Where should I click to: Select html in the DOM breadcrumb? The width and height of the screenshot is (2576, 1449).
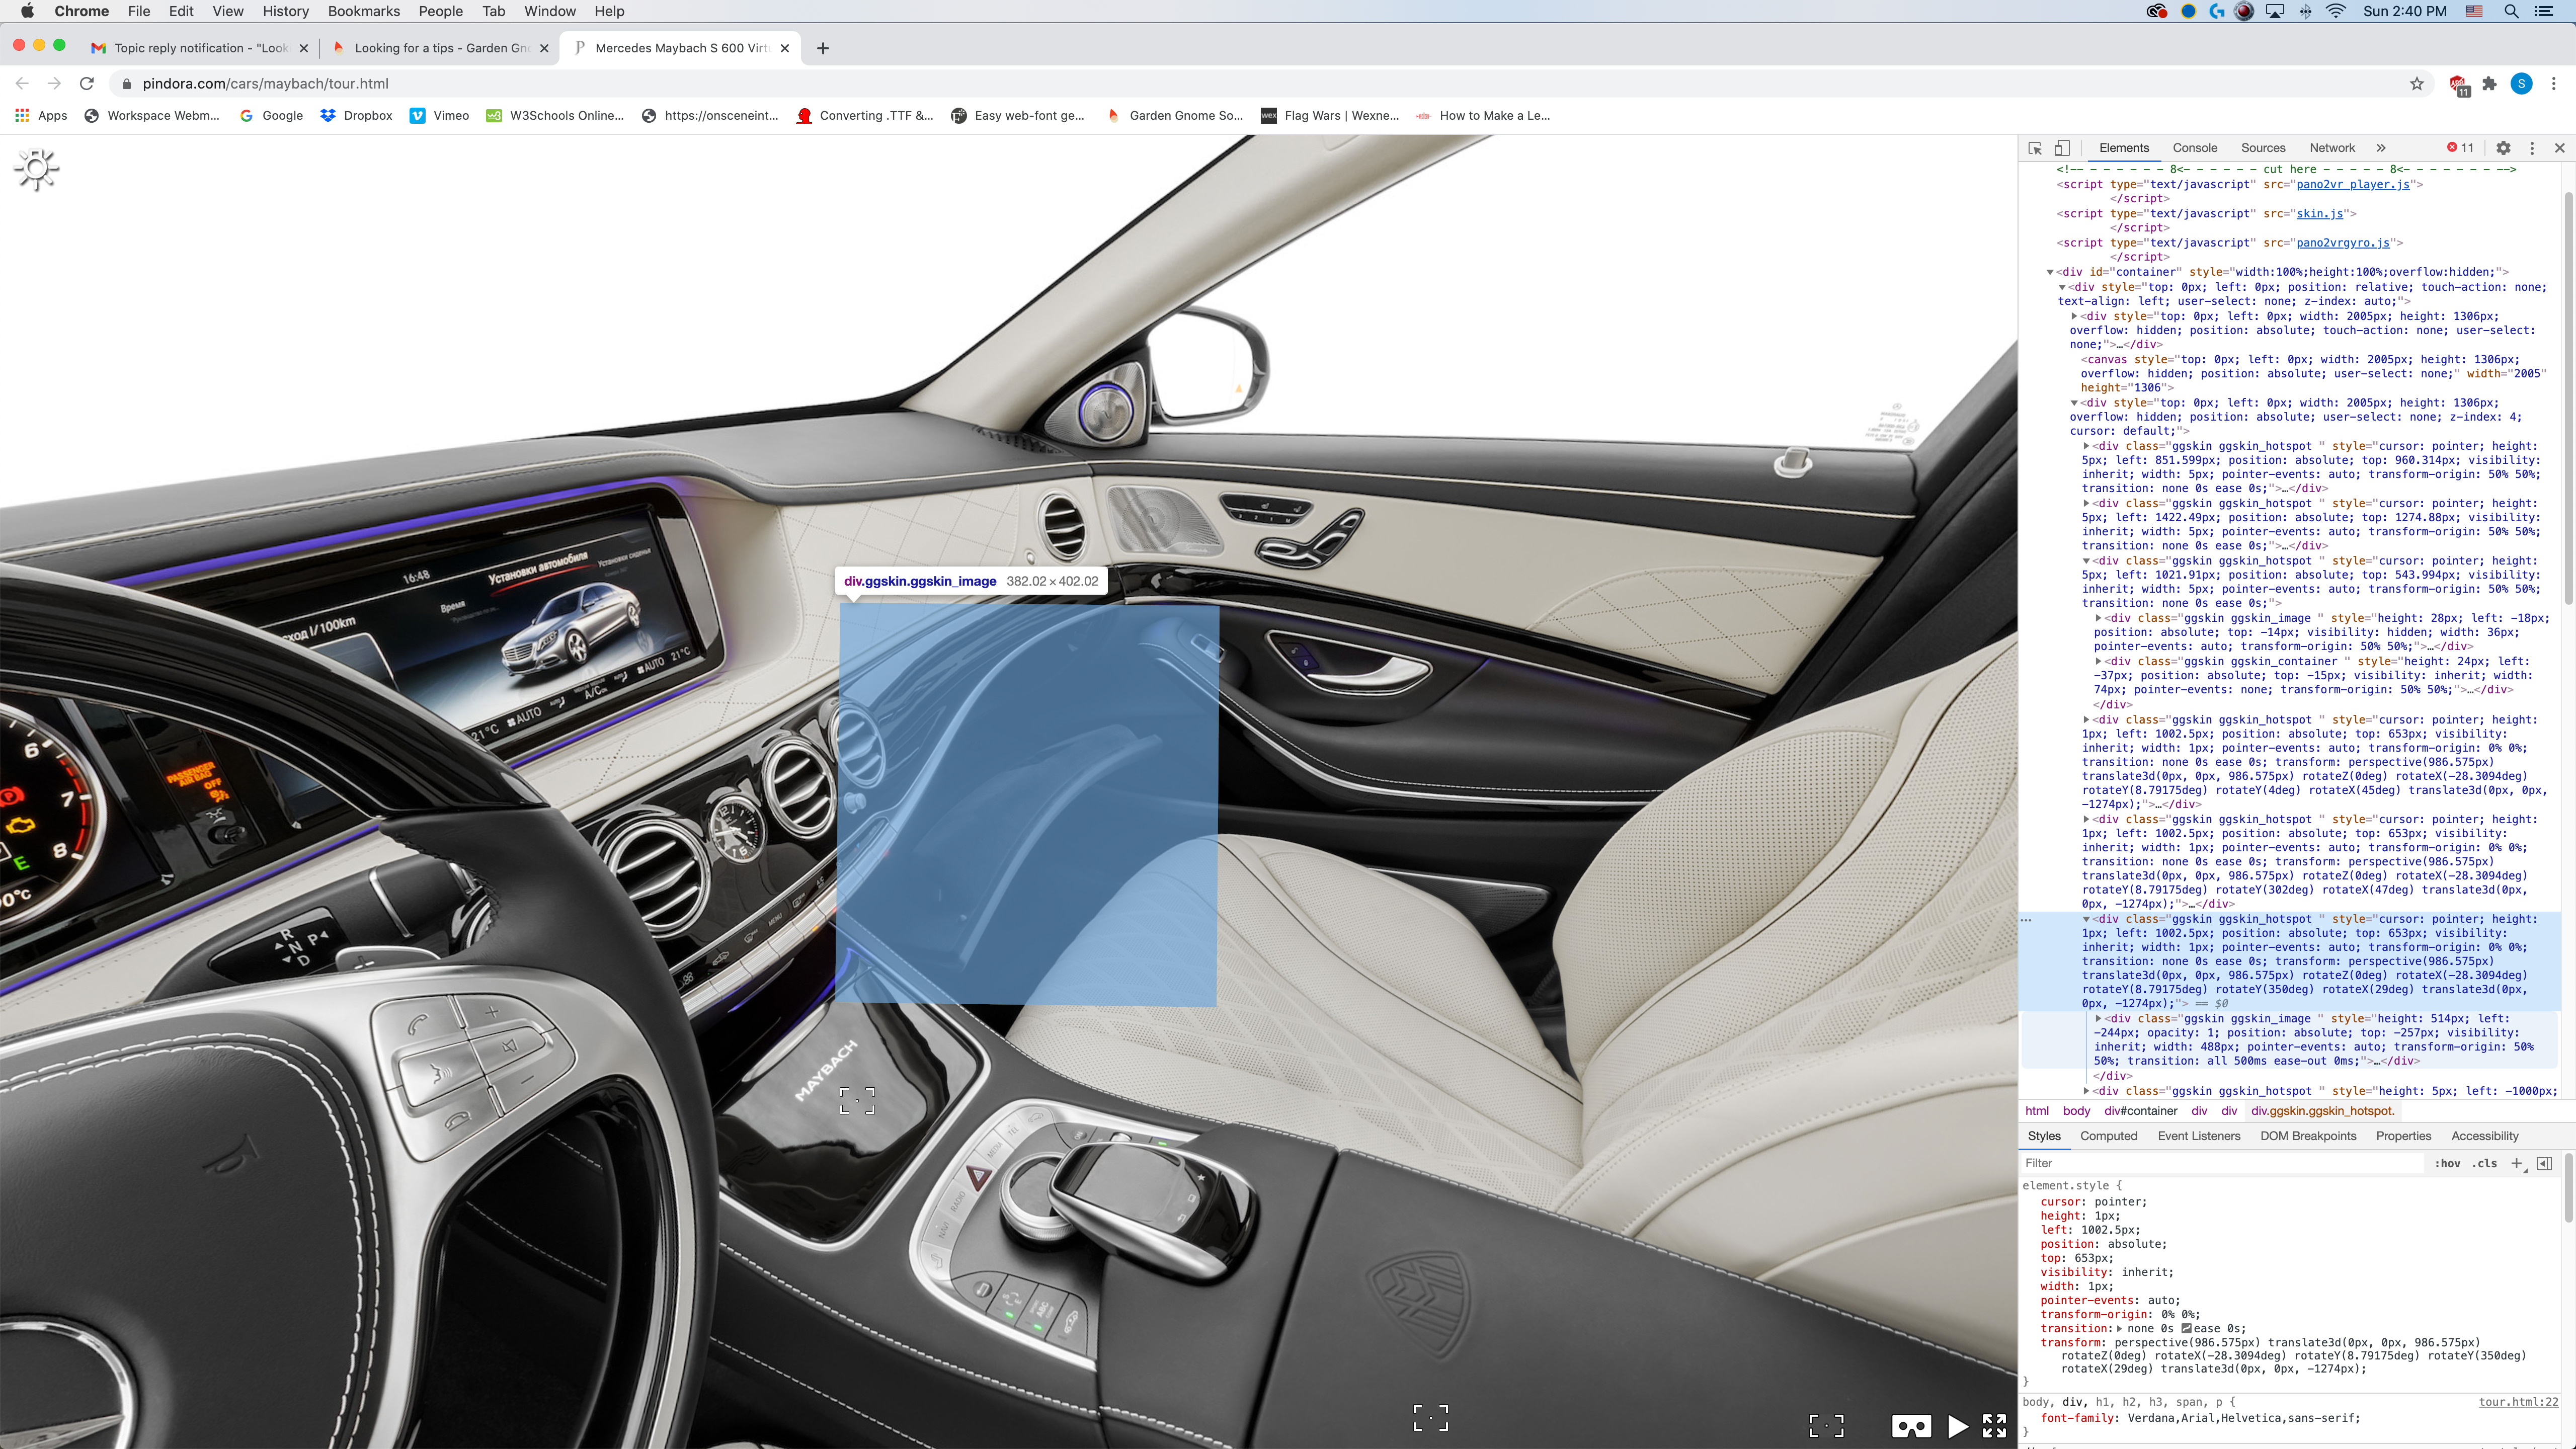click(2037, 1111)
